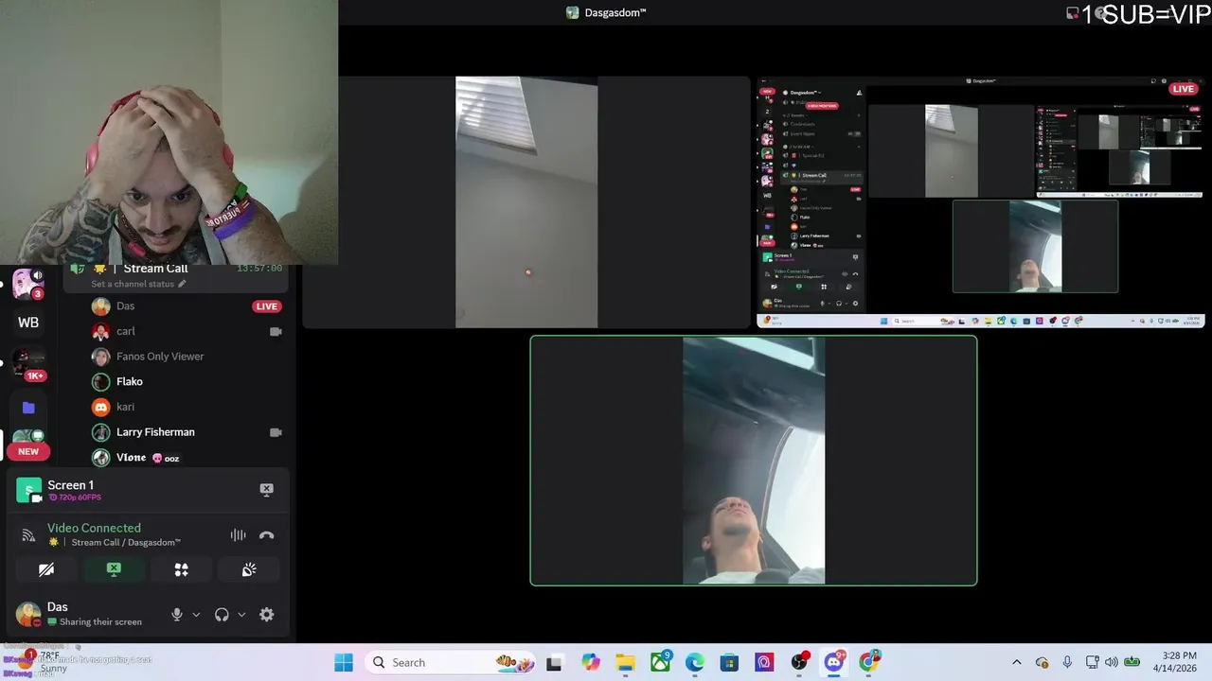1212x681 pixels.
Task: Focus the ceiling camera video tile
Action: click(526, 202)
